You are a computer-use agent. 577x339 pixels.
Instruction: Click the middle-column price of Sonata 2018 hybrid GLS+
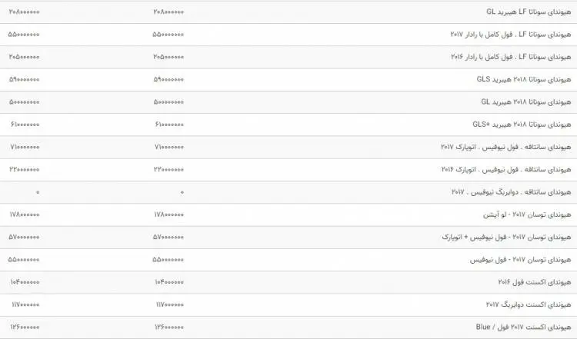[x=169, y=125]
